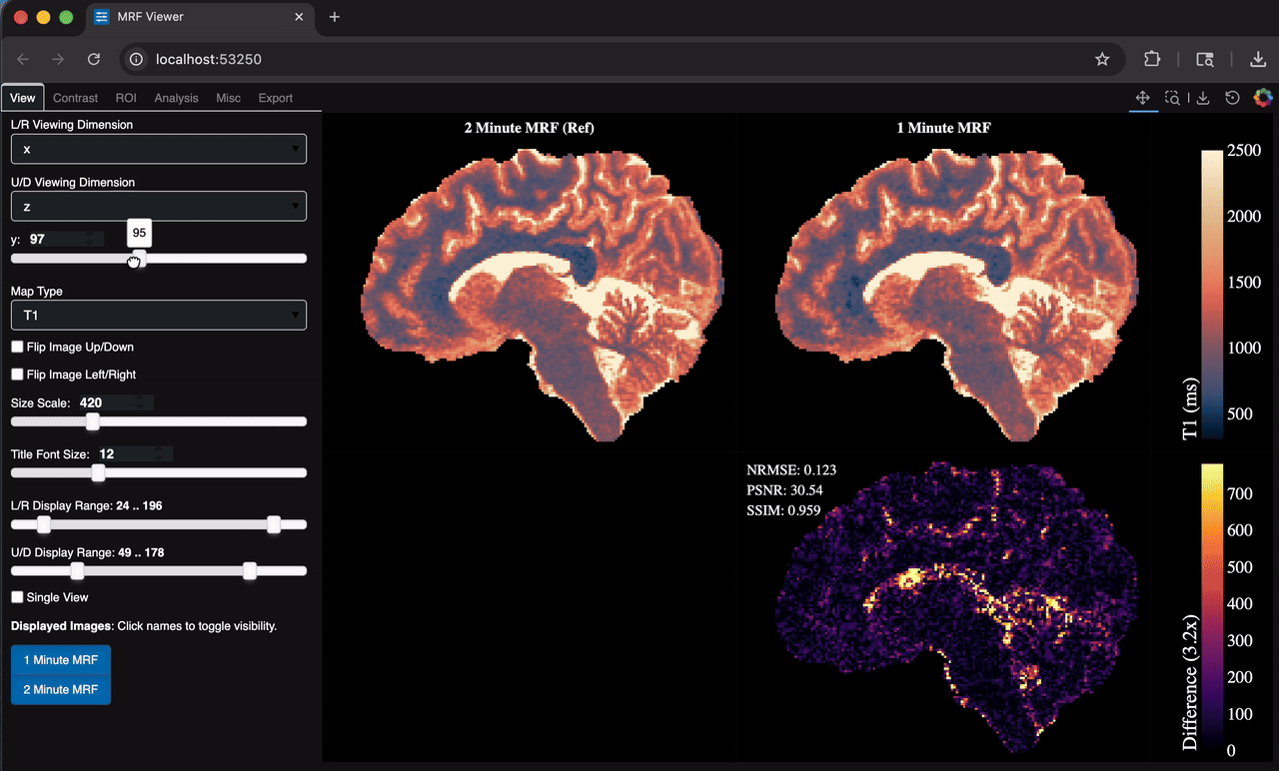Click the Size Scale slider handle
The height and width of the screenshot is (771, 1279).
[93, 421]
